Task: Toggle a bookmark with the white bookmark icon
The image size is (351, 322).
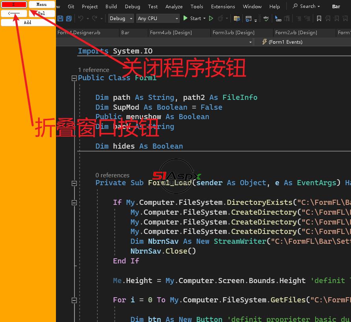Action: pos(319,18)
